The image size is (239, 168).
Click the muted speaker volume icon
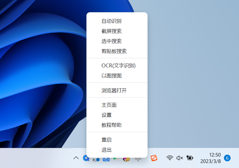tap(180, 158)
